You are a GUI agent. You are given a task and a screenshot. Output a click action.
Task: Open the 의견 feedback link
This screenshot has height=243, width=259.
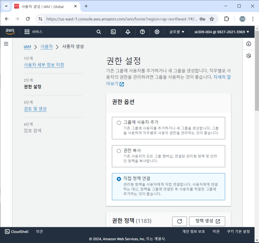tap(39, 231)
